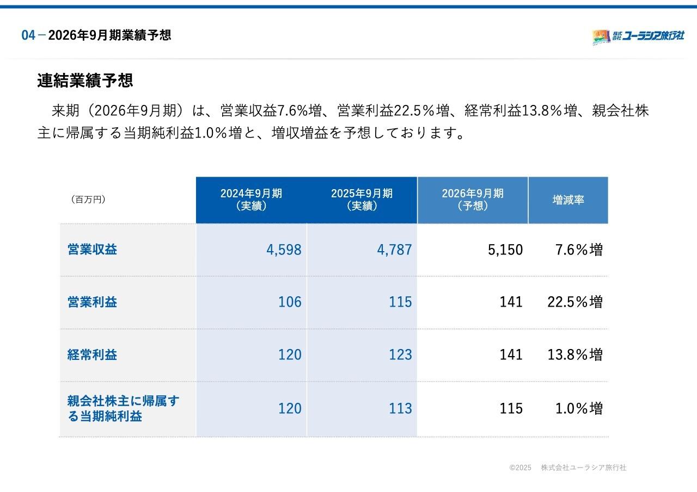Viewport: 697px width, 492px height.
Task: Click the 2024年9月期（実績）column header
Action: coord(250,199)
